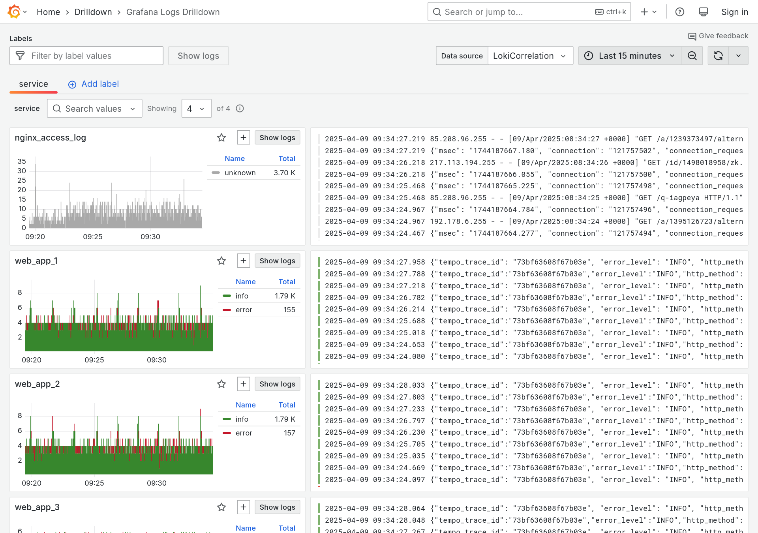Image resolution: width=758 pixels, height=533 pixels.
Task: Click the Sign in link
Action: (734, 12)
